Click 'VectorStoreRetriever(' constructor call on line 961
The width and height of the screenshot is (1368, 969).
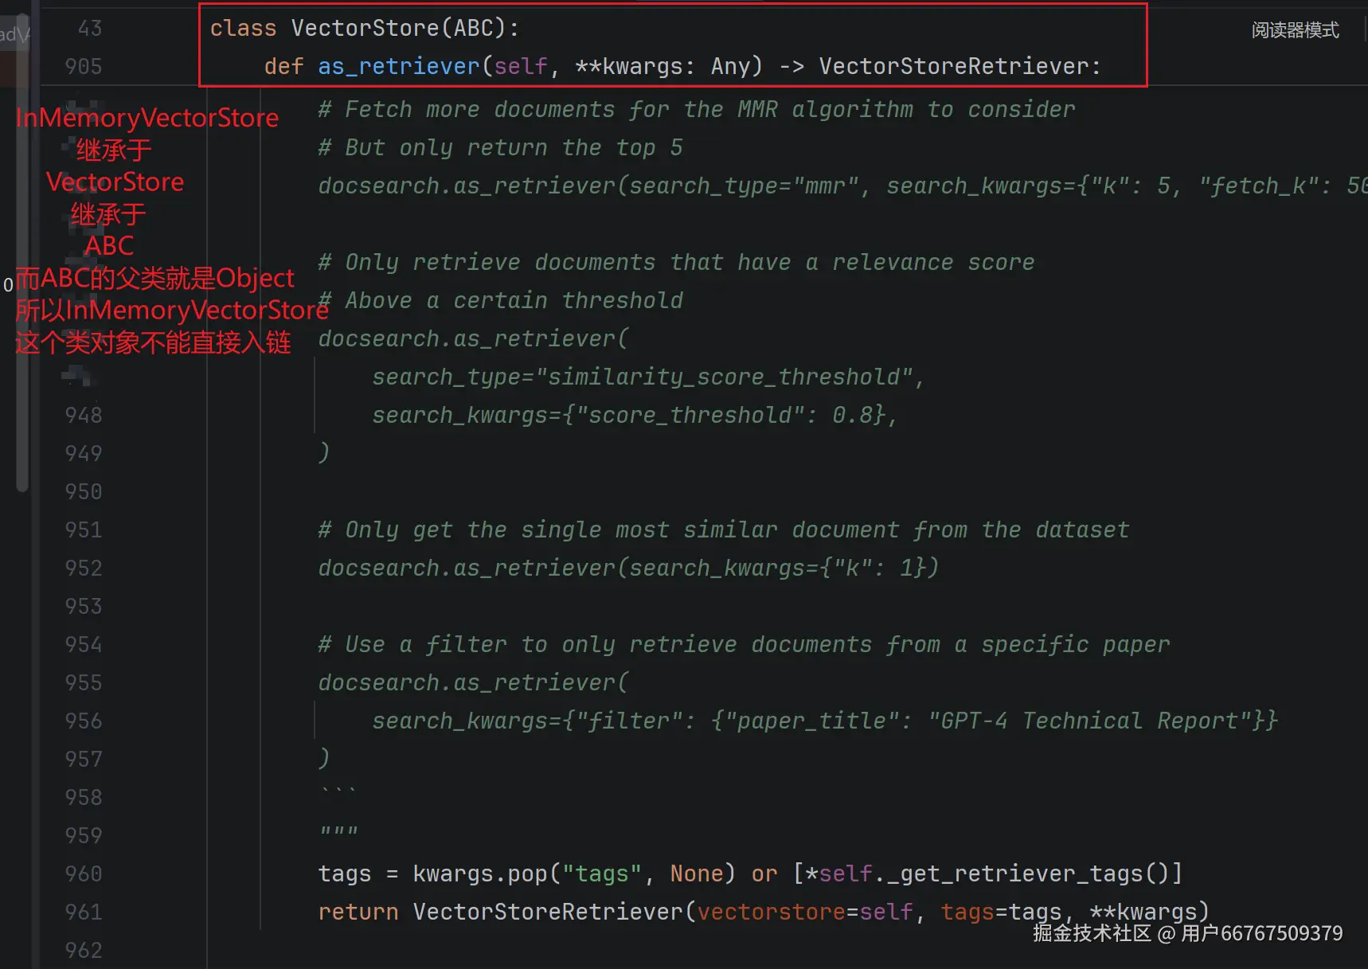tap(554, 912)
